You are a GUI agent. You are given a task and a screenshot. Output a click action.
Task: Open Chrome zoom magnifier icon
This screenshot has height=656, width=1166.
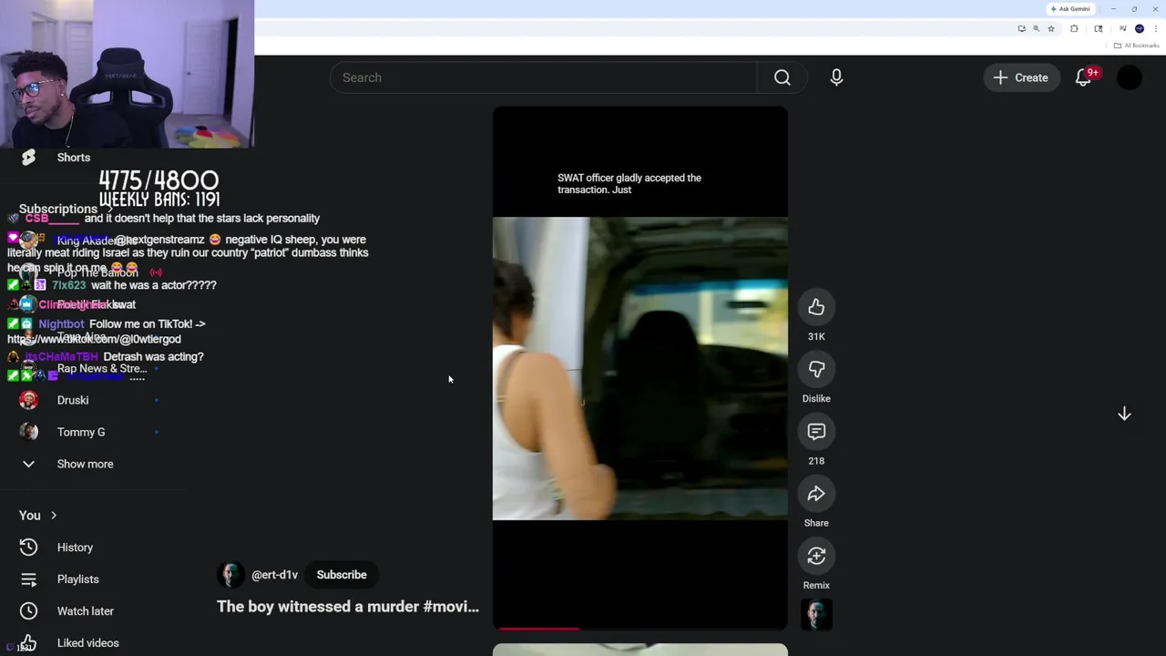pyautogui.click(x=1036, y=28)
